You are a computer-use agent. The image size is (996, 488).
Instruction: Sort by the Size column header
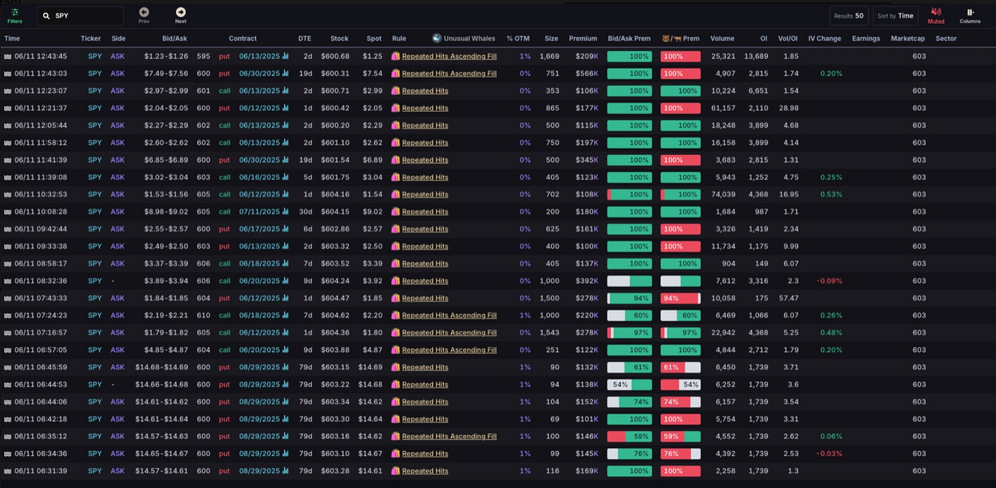tap(551, 38)
